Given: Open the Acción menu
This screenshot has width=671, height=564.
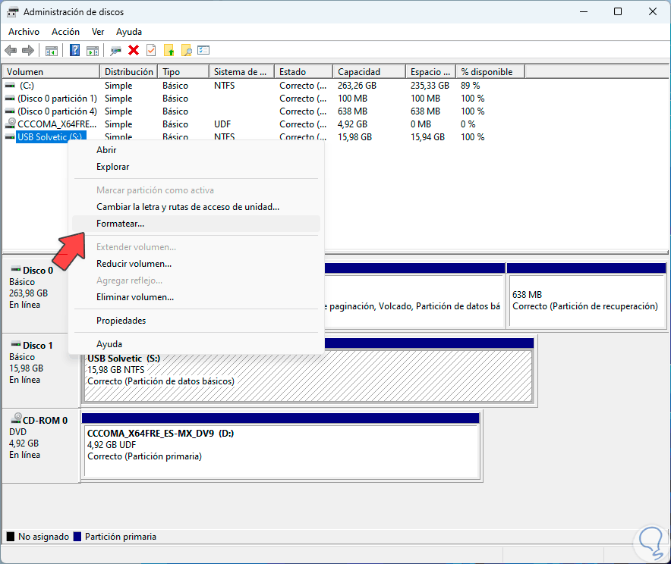Looking at the screenshot, I should click(x=65, y=32).
